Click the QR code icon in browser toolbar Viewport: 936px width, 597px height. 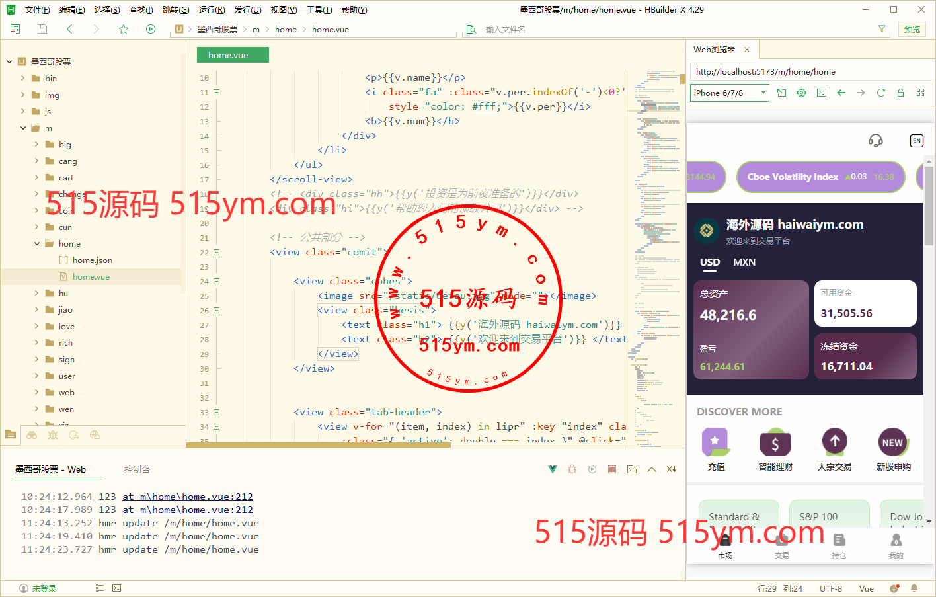pos(920,93)
